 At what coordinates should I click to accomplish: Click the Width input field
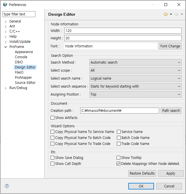(123, 31)
